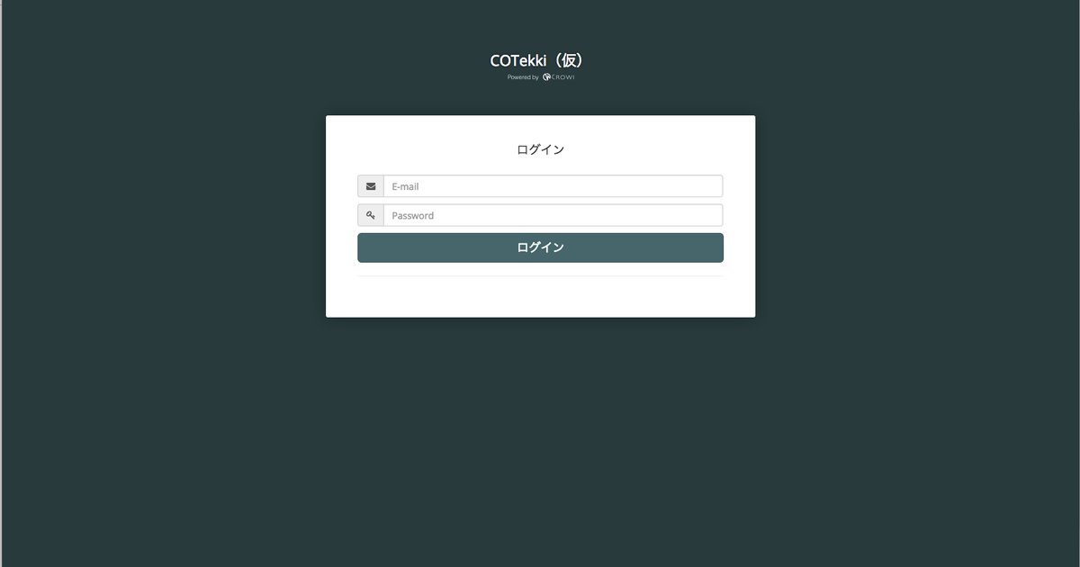Click the Crowi bird logo icon
This screenshot has width=1080, height=567.
point(546,77)
